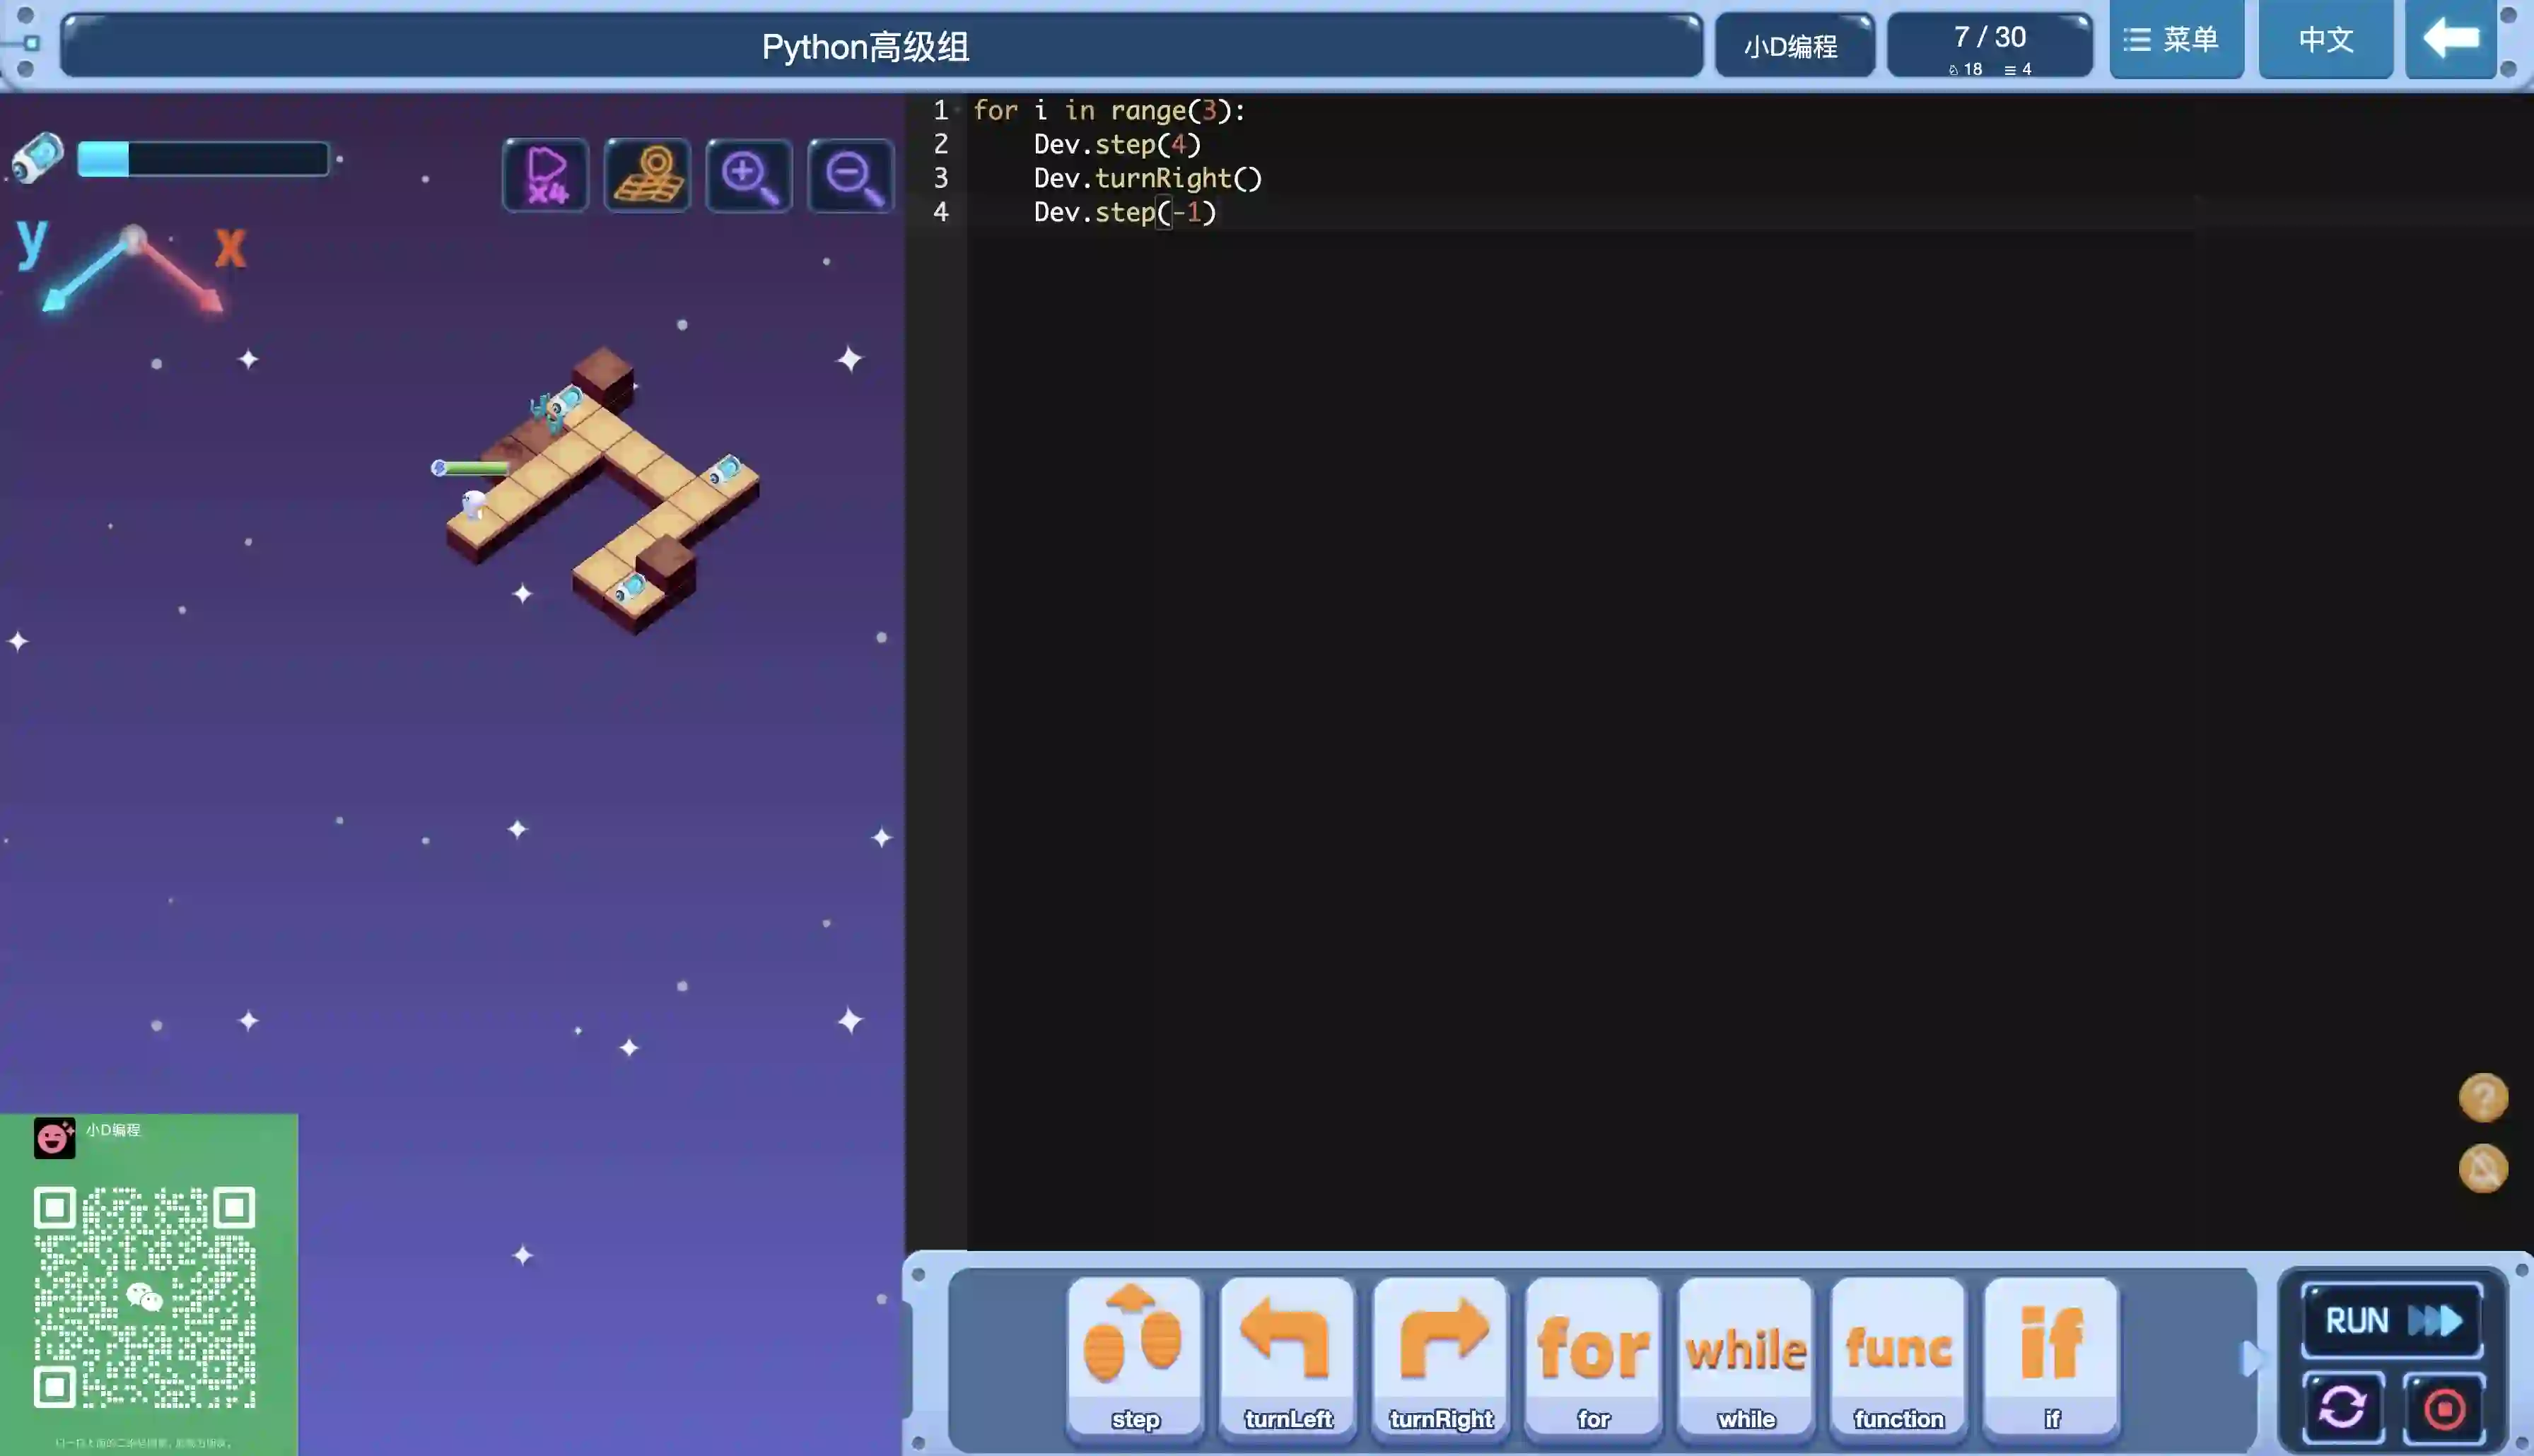This screenshot has width=2534, height=1456.
Task: Insert a step command block
Action: point(1134,1355)
